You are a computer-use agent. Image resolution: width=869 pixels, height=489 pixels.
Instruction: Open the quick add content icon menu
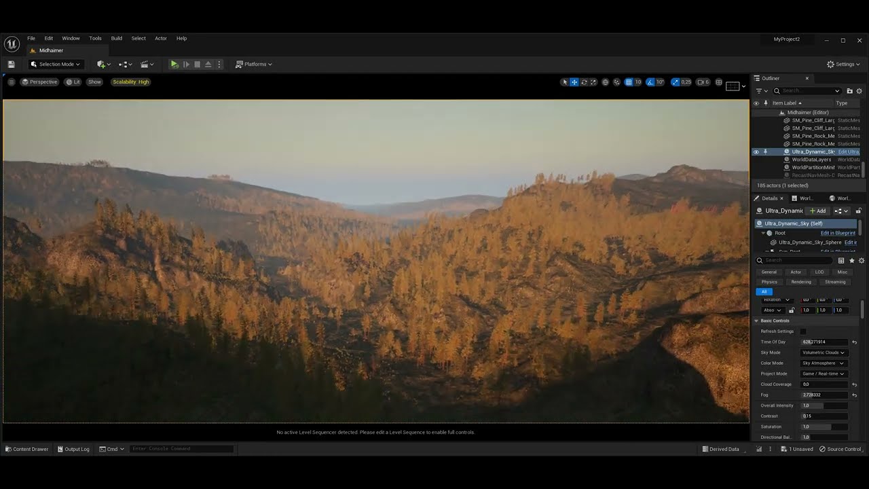(103, 64)
